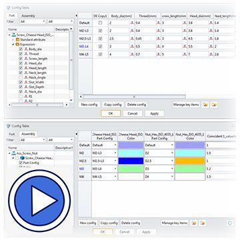The width and height of the screenshot is (240, 240).
Task: Select the orange color swatch for M2.5 nut
Action: click(190, 161)
